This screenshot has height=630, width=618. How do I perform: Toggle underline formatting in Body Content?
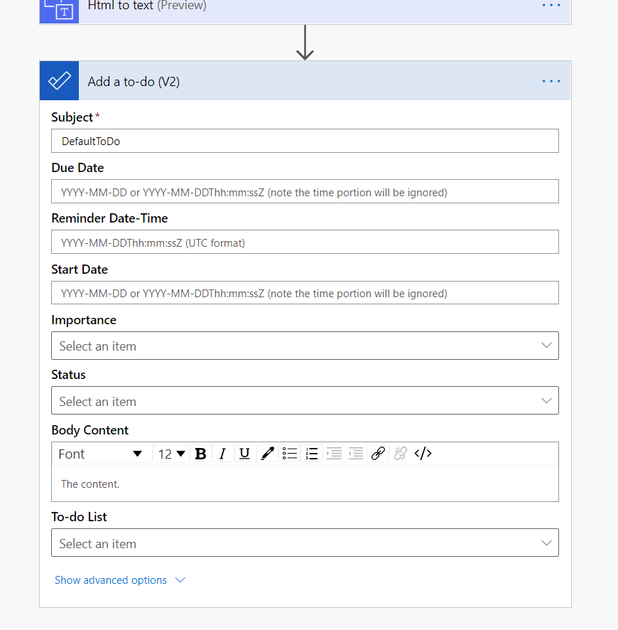pyautogui.click(x=244, y=454)
